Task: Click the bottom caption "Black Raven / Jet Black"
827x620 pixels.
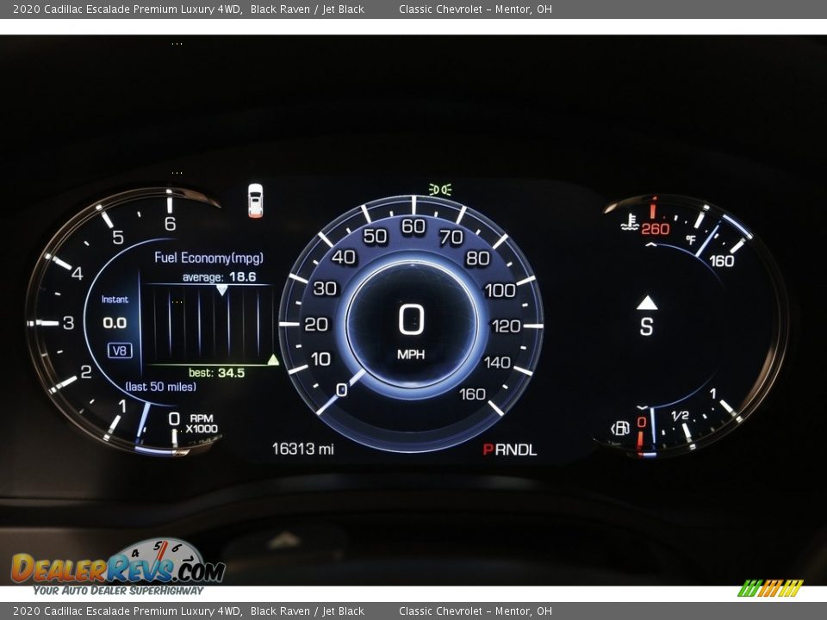Action: click(307, 611)
